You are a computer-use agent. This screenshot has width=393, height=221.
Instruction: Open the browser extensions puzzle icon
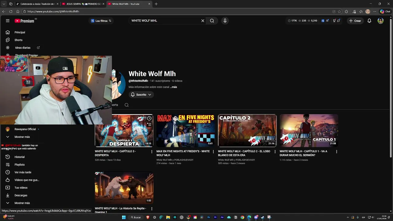click(x=346, y=11)
